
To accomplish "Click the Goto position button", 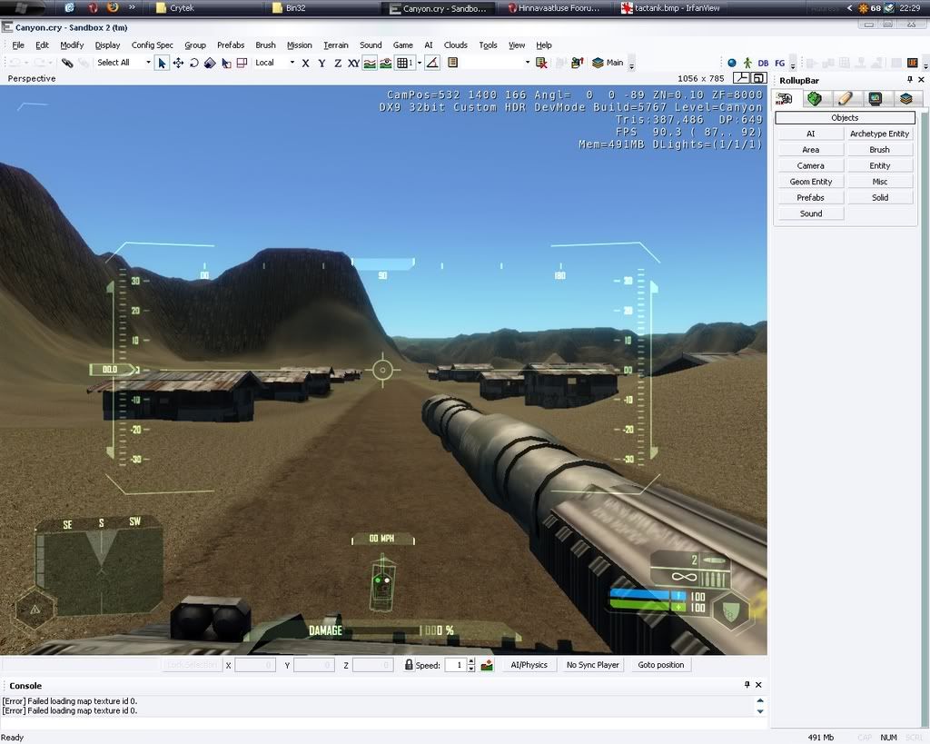I will 661,665.
